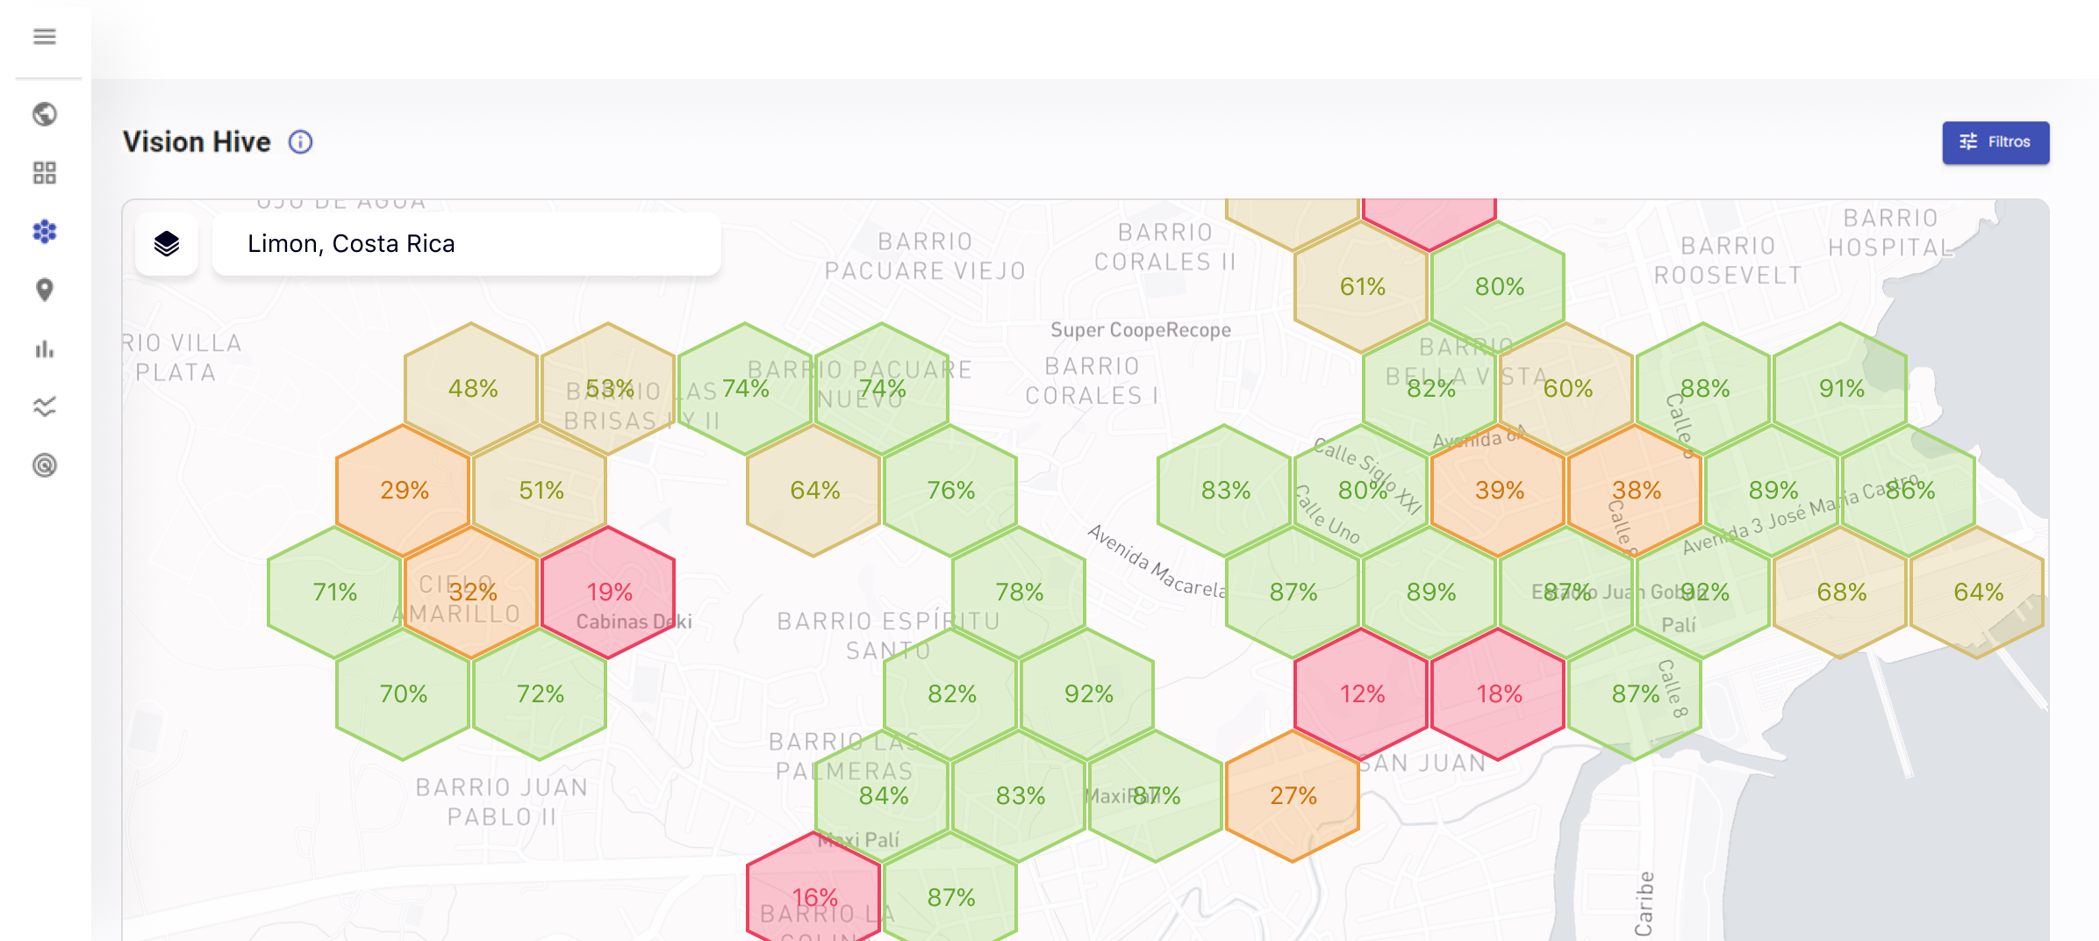Click the yellow 61% hexagon
This screenshot has height=941, width=2099.
[x=1362, y=286]
